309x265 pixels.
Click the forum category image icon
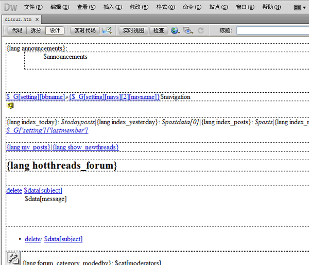(13, 258)
